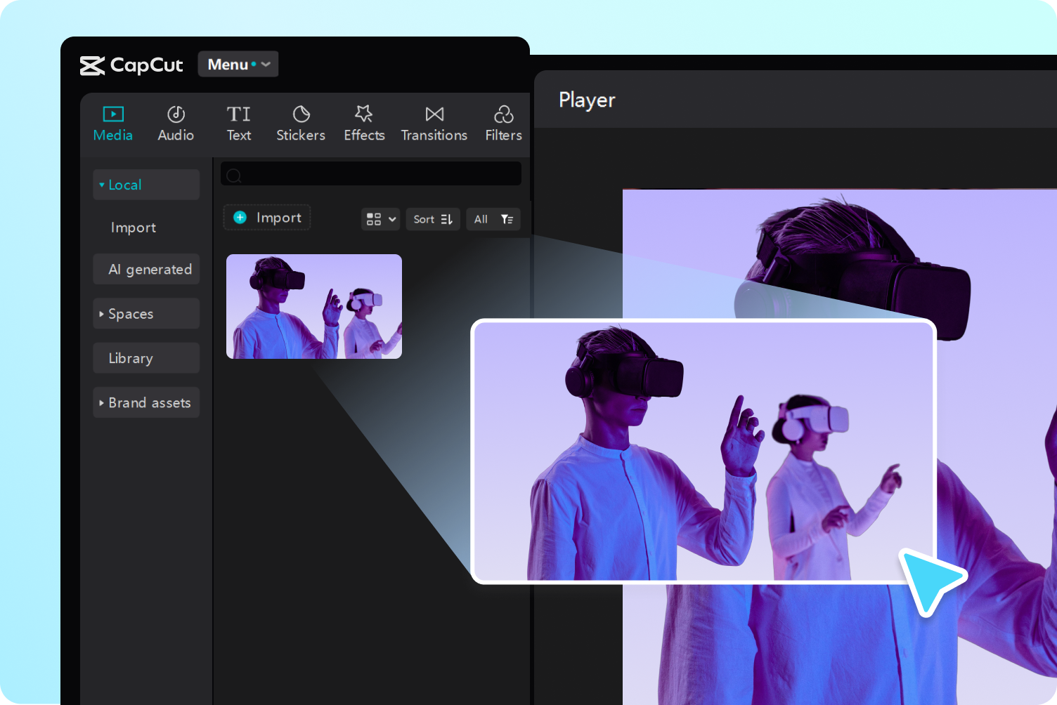Viewport: 1057px width, 705px height.
Task: Open the Transitions panel
Action: click(x=434, y=114)
